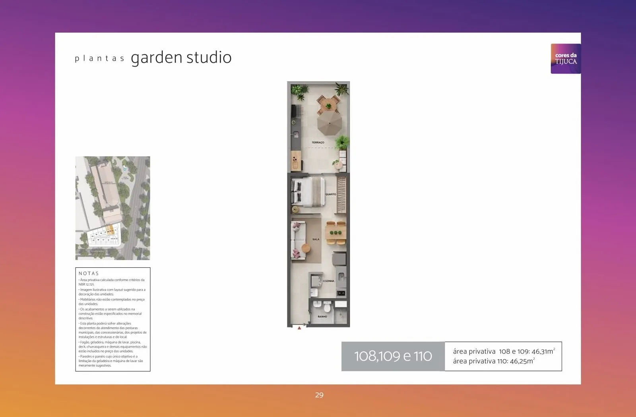Click the patio umbrella on the terrace
The width and height of the screenshot is (636, 417).
329,122
